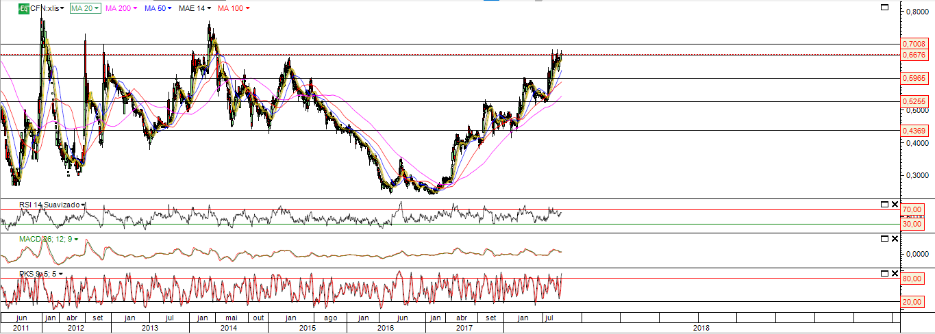Select the 0,5965 price level label
Viewport: 935px width, 334px height.
pyautogui.click(x=914, y=79)
